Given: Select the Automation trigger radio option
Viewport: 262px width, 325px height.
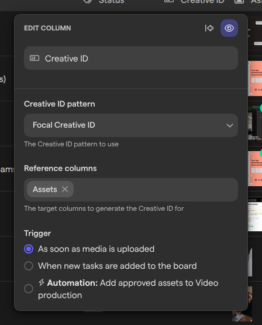Looking at the screenshot, I should [x=29, y=289].
